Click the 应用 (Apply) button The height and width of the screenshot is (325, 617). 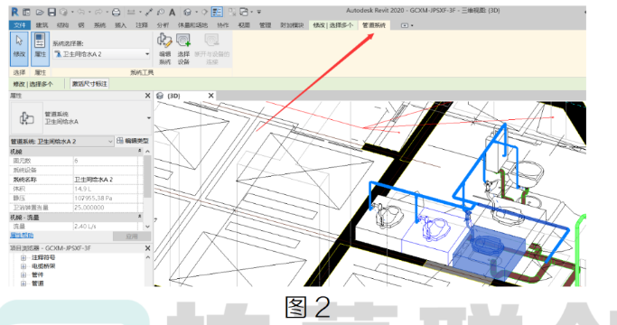tap(132, 237)
